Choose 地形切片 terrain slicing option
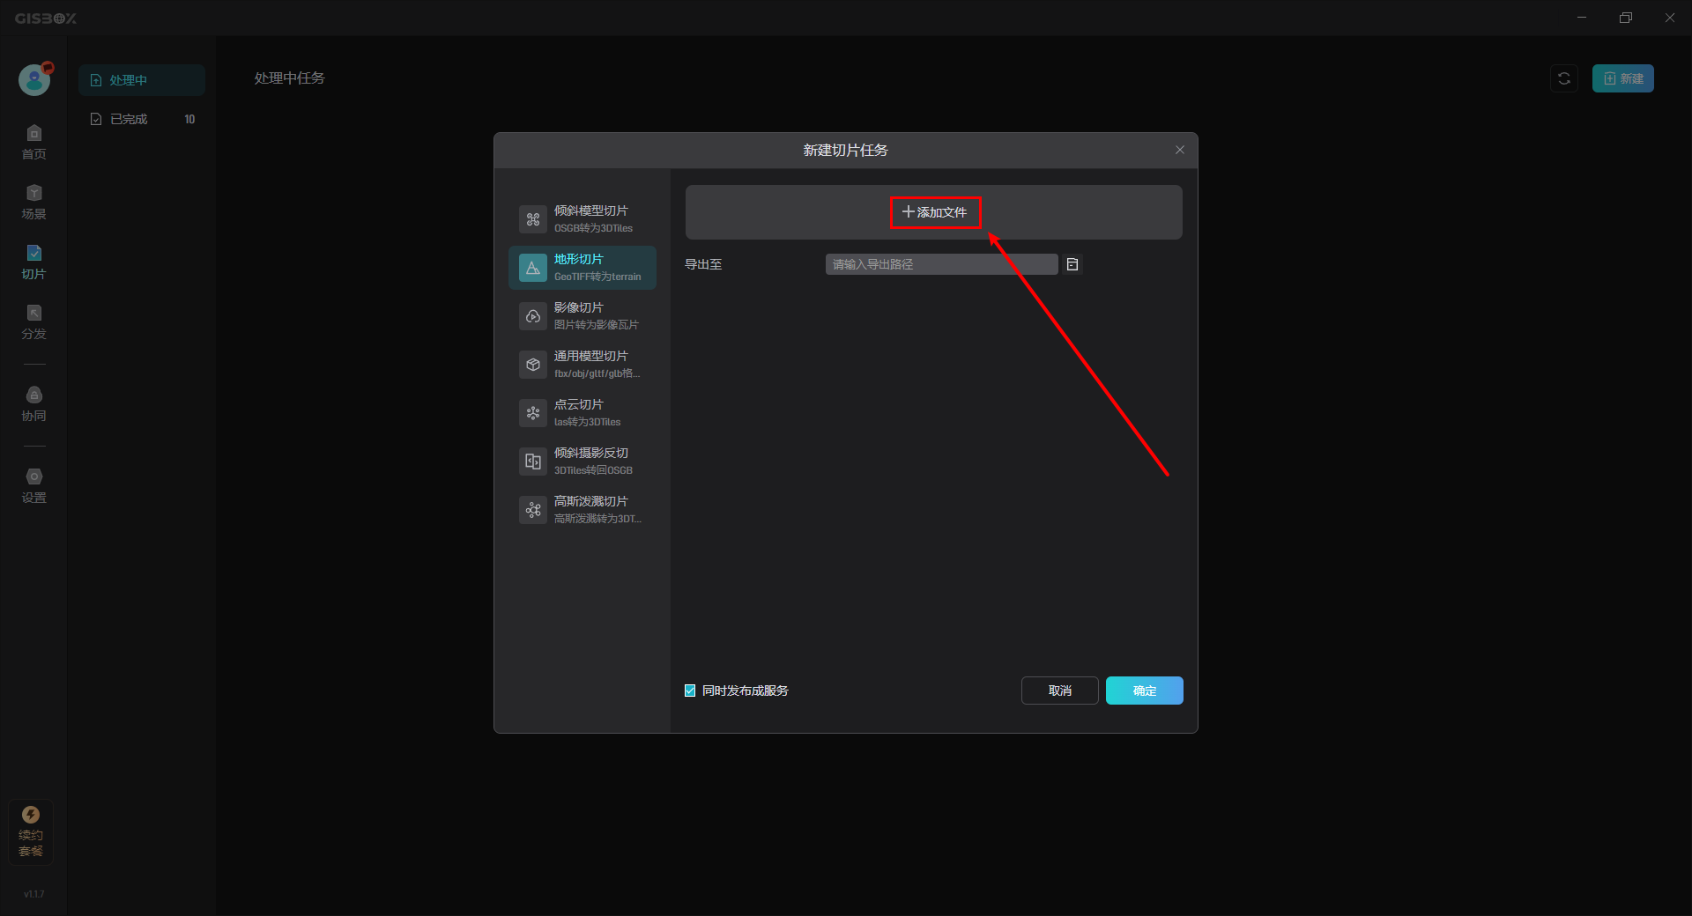 tap(583, 268)
